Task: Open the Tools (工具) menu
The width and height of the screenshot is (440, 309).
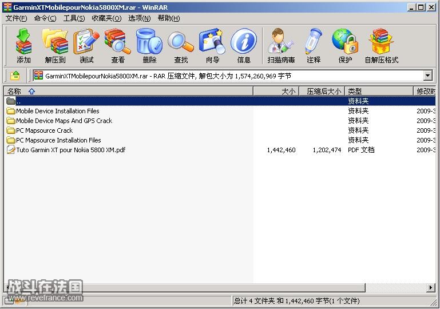Action: coord(74,18)
